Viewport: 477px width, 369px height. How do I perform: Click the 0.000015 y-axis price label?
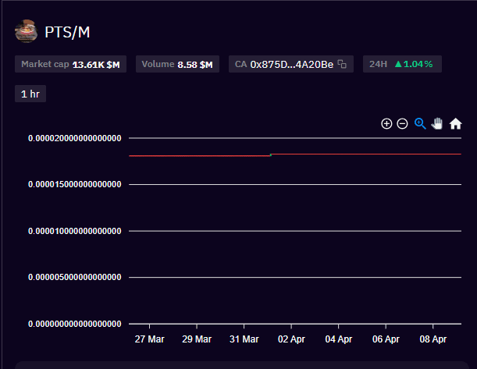click(75, 185)
